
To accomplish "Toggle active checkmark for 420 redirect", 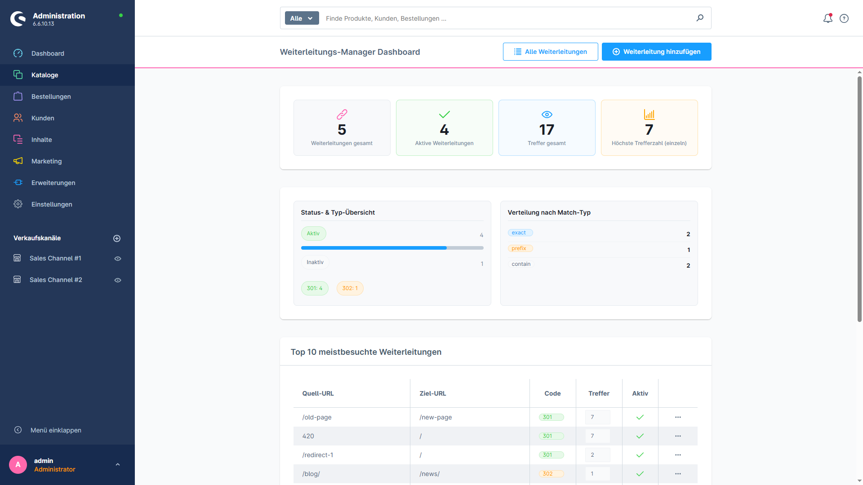I will tap(640, 436).
